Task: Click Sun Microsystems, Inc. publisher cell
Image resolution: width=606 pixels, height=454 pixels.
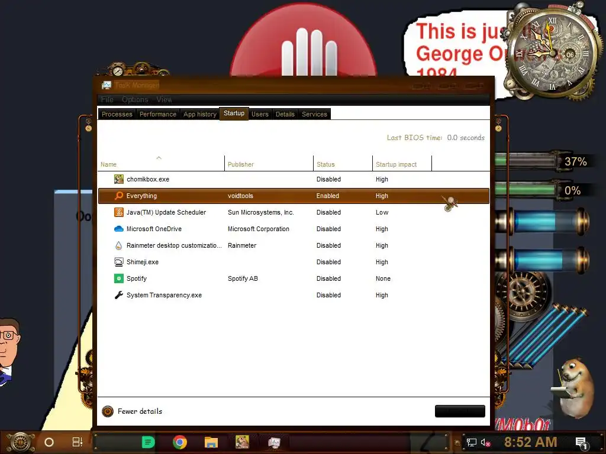Action: 261,212
